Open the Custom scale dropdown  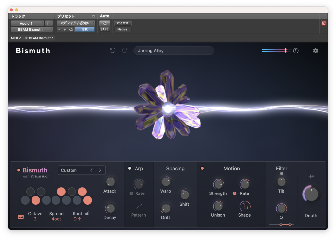pos(82,170)
